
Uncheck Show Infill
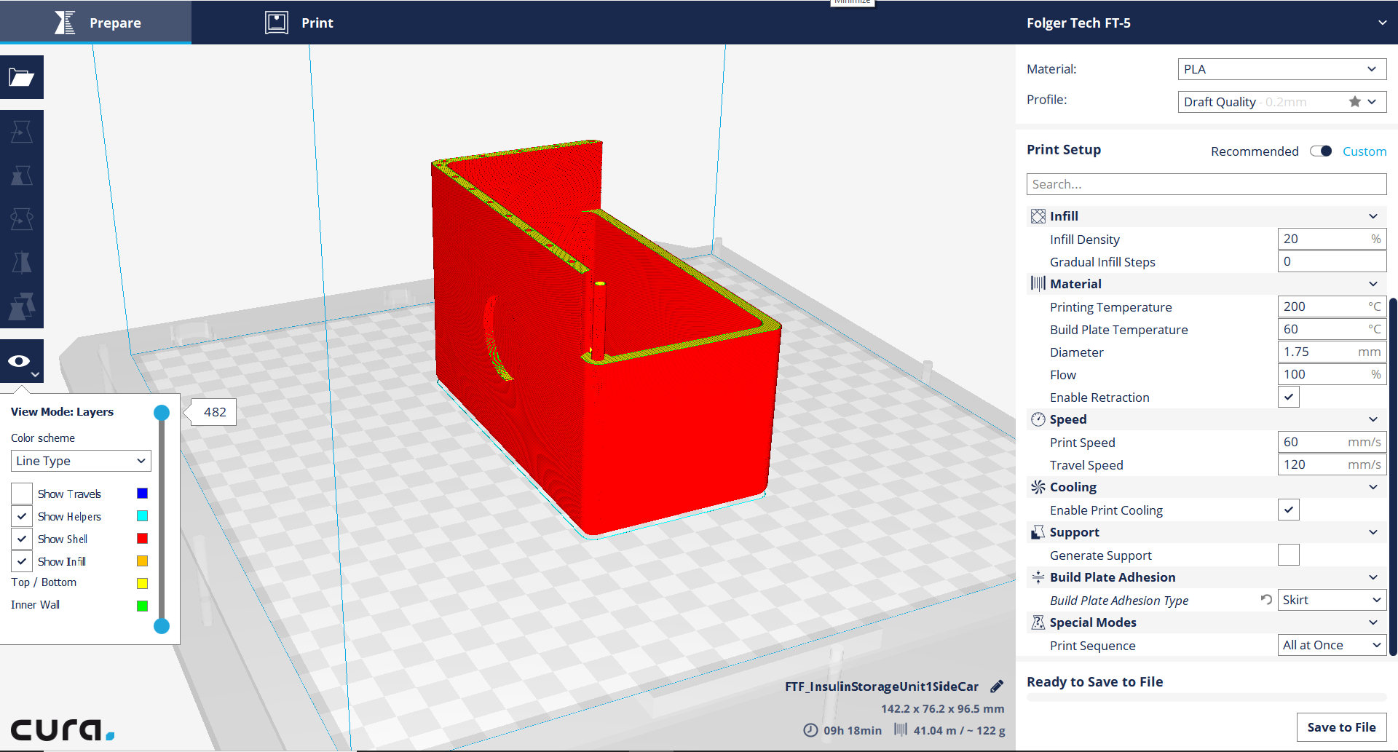[x=22, y=561]
